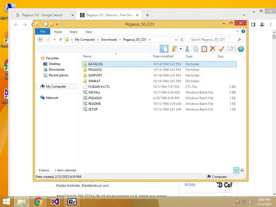Expand folder options dropdown arrow in toolbar
Viewport: 276px width, 207px height.
pyautogui.click(x=181, y=49)
